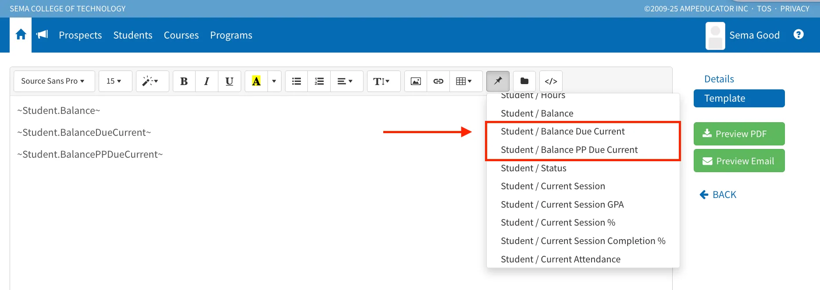Open the Source Sans Pro font dropdown
Screen dimensions: 820x290
point(54,81)
